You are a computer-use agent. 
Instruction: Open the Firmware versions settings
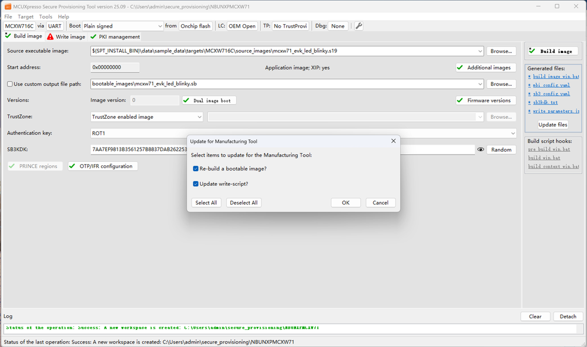(x=485, y=101)
